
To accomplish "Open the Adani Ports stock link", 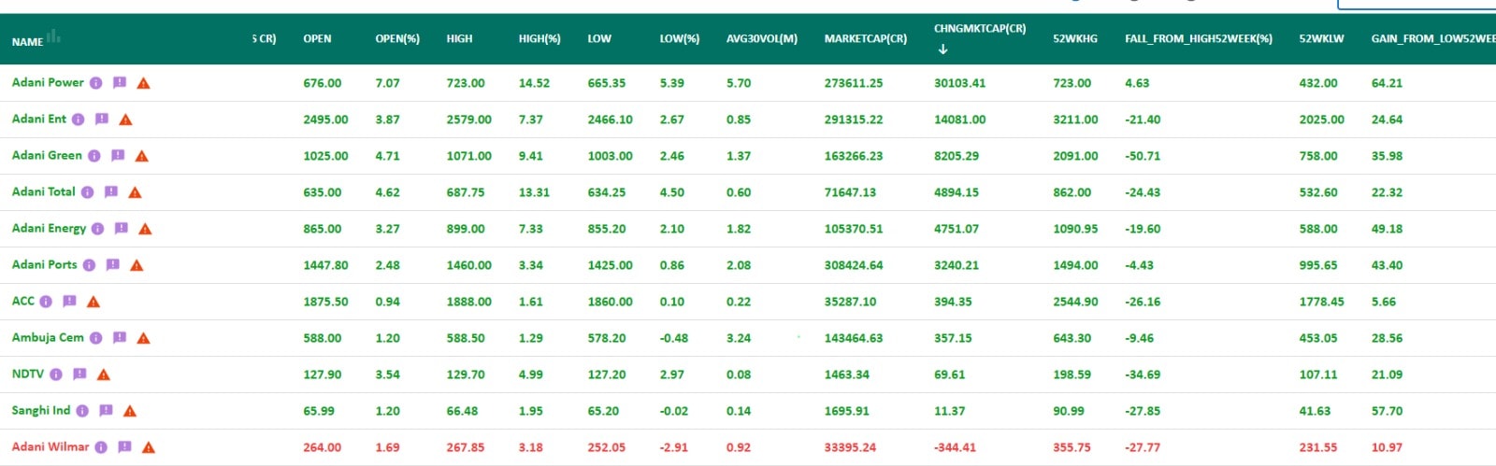I will (44, 264).
